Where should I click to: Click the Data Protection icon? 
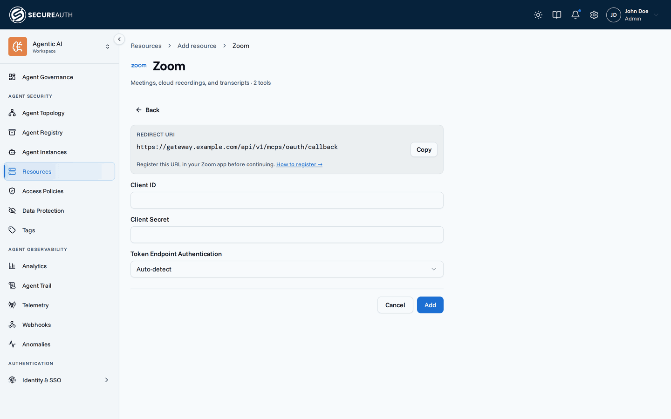click(12, 210)
